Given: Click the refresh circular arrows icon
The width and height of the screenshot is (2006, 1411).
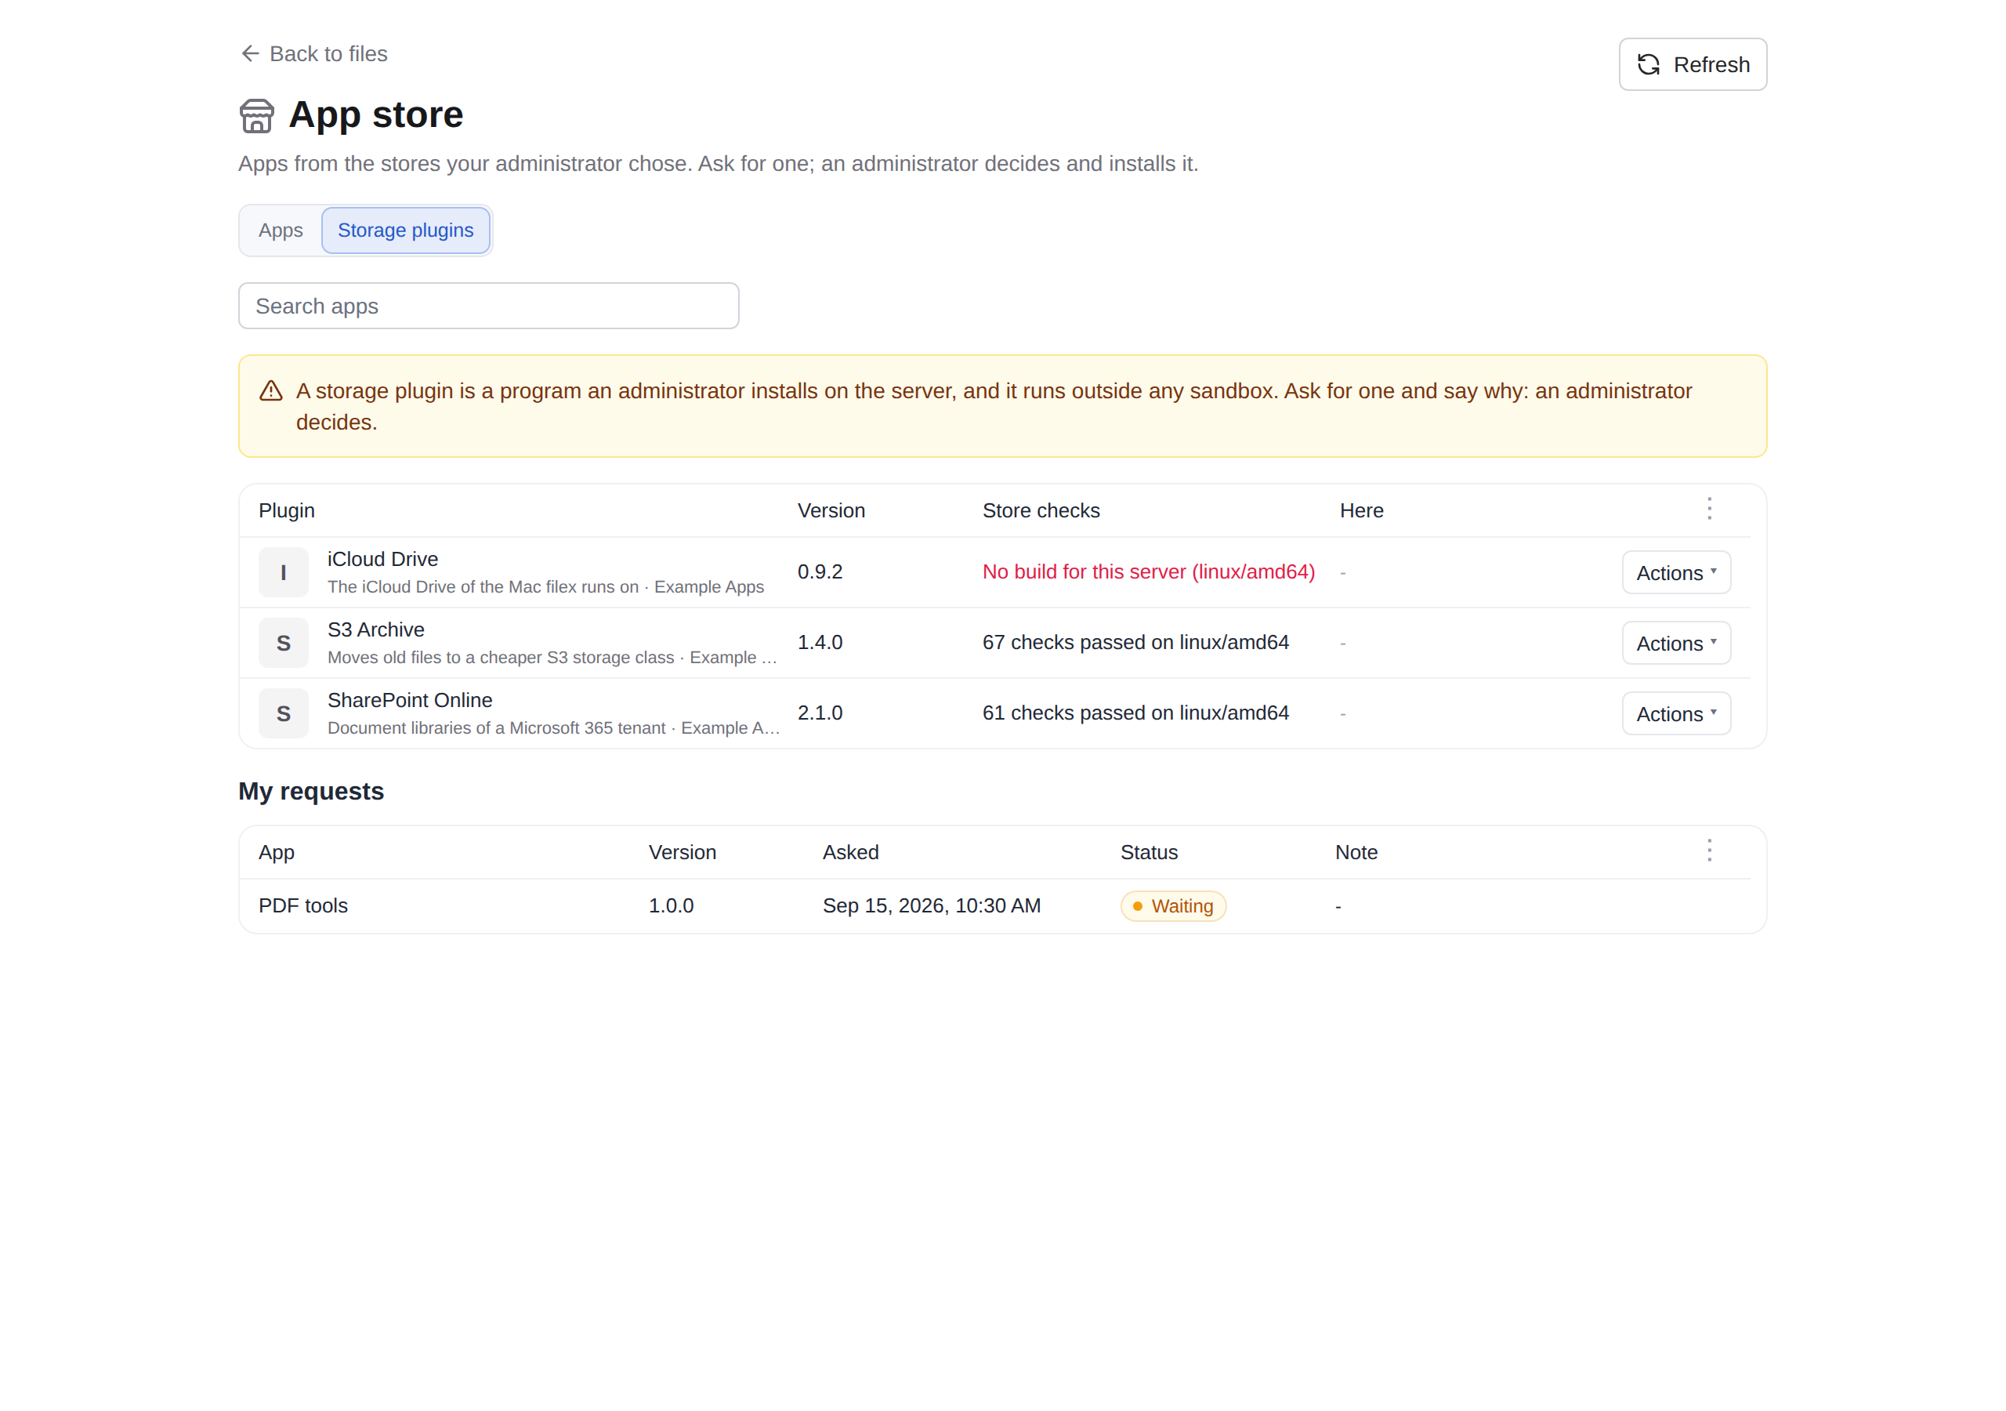Looking at the screenshot, I should point(1648,65).
